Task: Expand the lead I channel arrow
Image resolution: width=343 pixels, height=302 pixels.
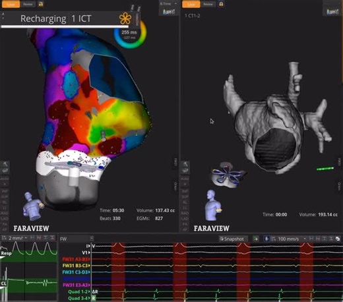Action: 89,246
